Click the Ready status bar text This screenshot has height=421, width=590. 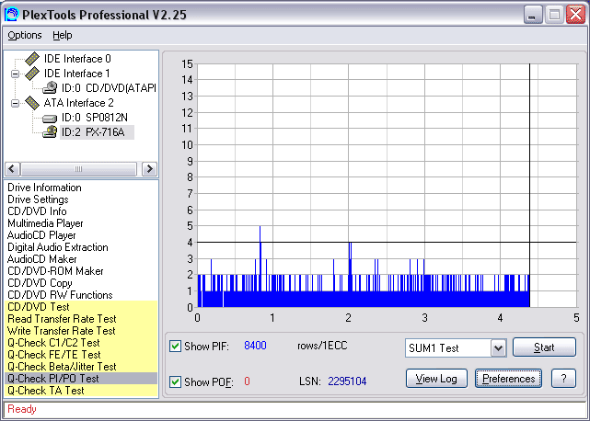(x=22, y=409)
